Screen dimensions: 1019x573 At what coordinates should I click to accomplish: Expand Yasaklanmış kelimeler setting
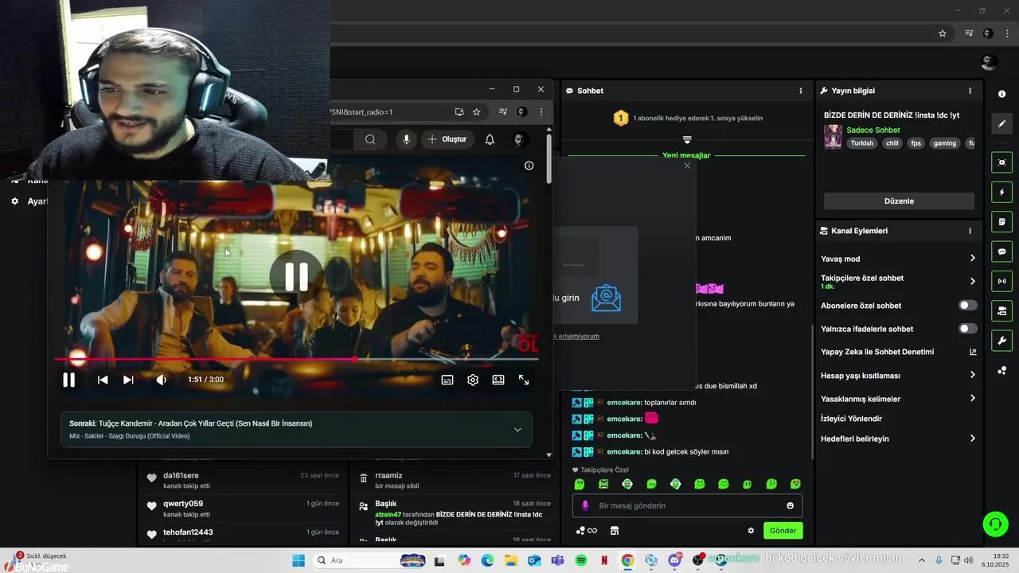pyautogui.click(x=898, y=399)
